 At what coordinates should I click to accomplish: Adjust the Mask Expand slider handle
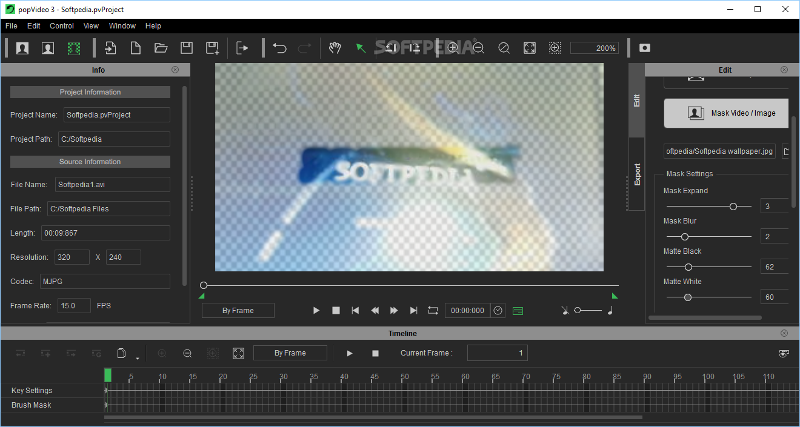733,207
